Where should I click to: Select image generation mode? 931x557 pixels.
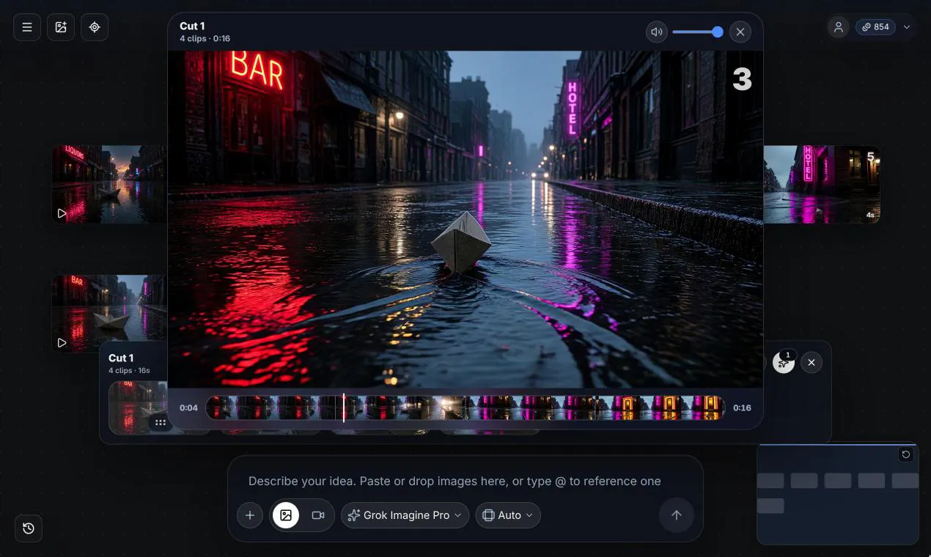[286, 515]
